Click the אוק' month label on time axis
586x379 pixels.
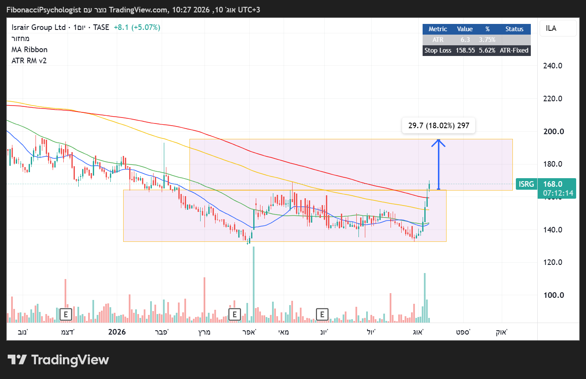(x=502, y=332)
